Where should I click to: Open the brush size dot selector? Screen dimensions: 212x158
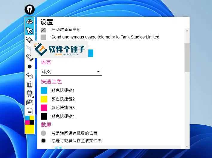[30, 66]
